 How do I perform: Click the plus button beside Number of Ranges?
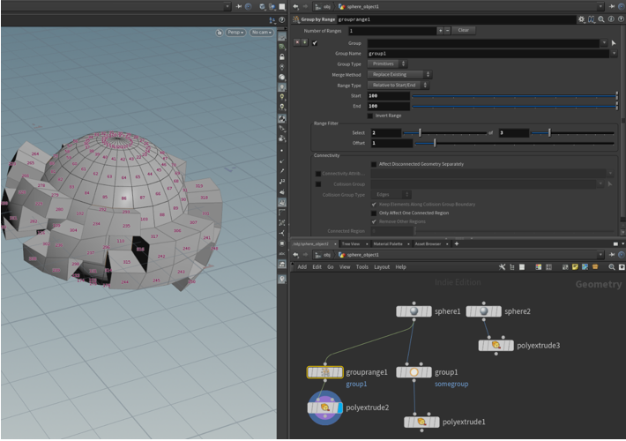[x=441, y=30]
